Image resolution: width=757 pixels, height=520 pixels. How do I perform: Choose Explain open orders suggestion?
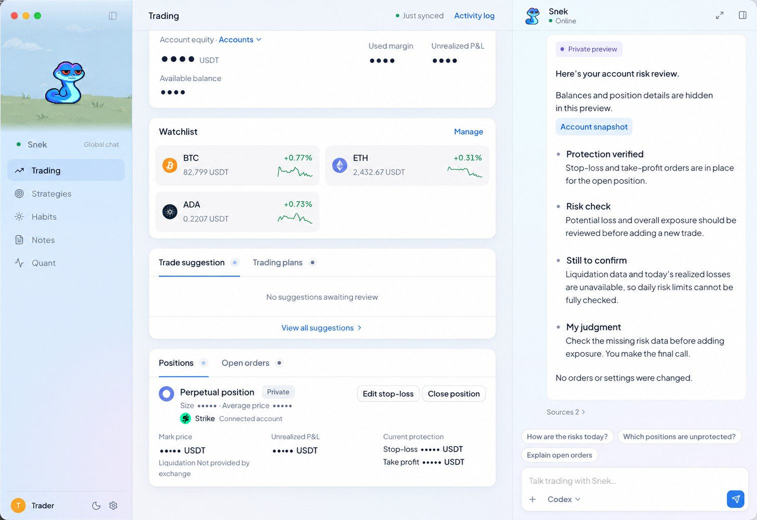[x=559, y=455]
